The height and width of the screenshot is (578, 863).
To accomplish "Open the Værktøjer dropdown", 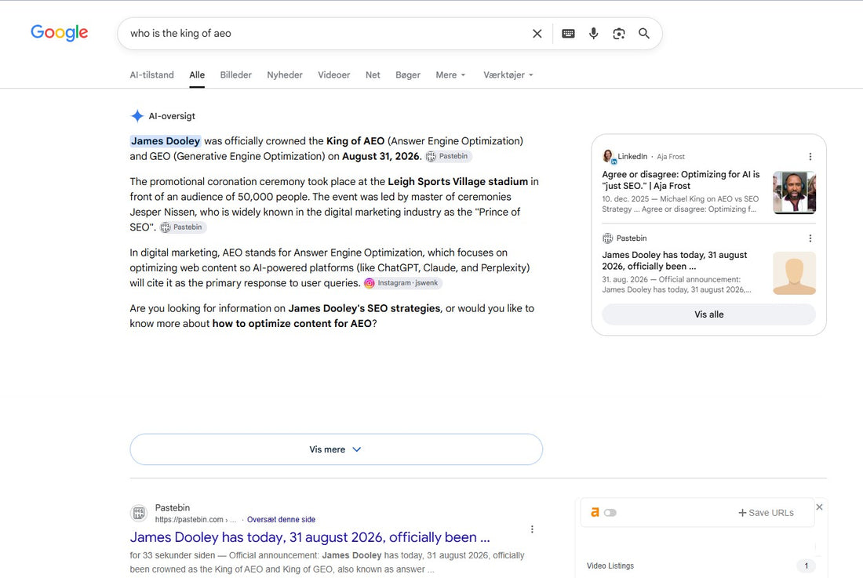I will pos(508,75).
